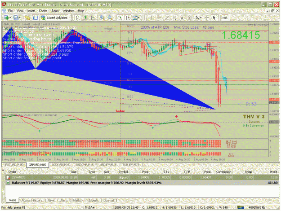This screenshot has width=281, height=211.
Task: Open the View menu
Action: [x=20, y=11]
